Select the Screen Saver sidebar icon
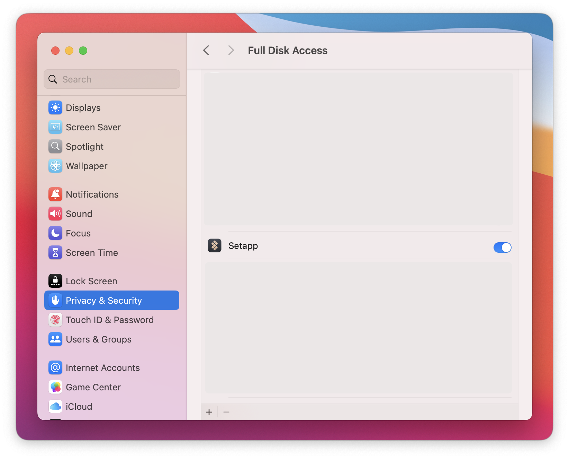Image resolution: width=569 pixels, height=459 pixels. point(55,127)
